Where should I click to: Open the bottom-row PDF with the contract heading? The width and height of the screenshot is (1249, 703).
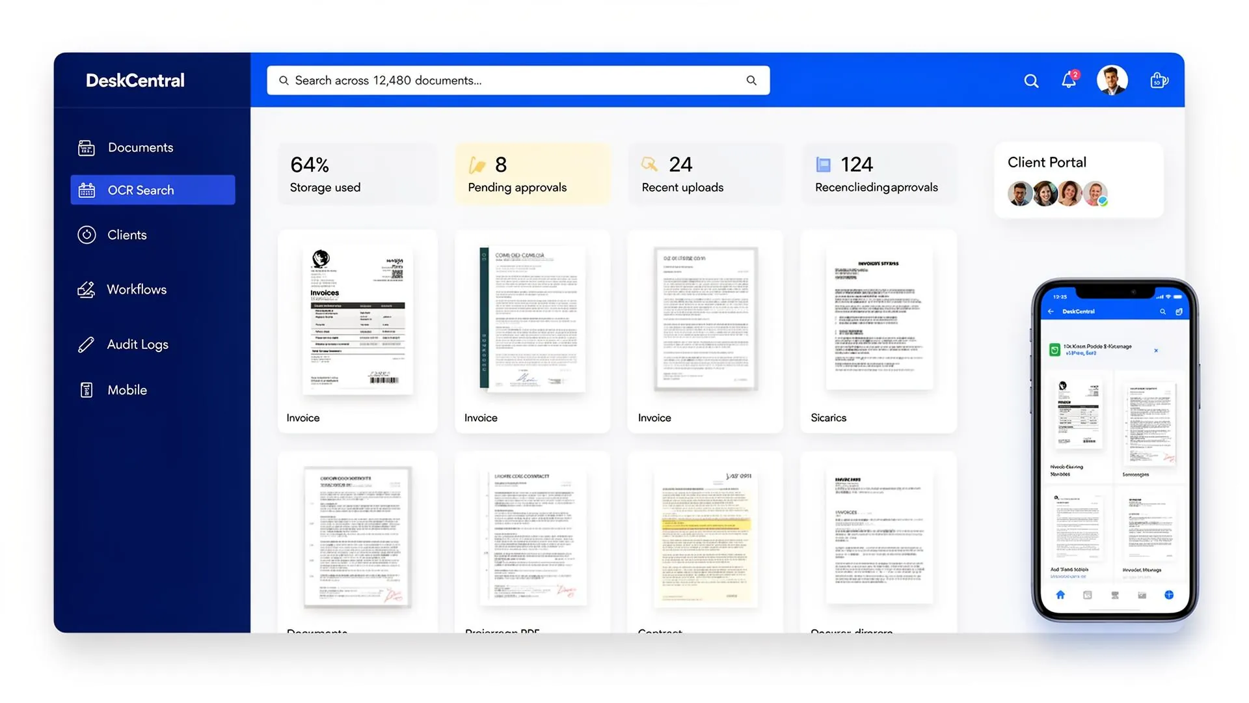[532, 538]
